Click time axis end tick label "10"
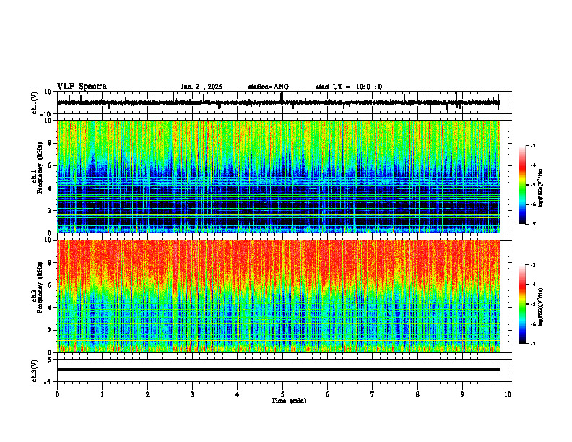572x442 pixels. coord(508,394)
